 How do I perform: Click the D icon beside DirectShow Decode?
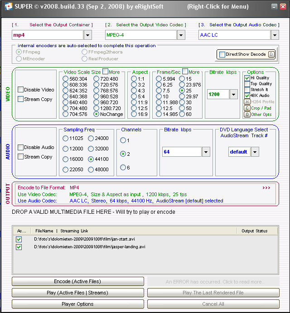point(271,54)
